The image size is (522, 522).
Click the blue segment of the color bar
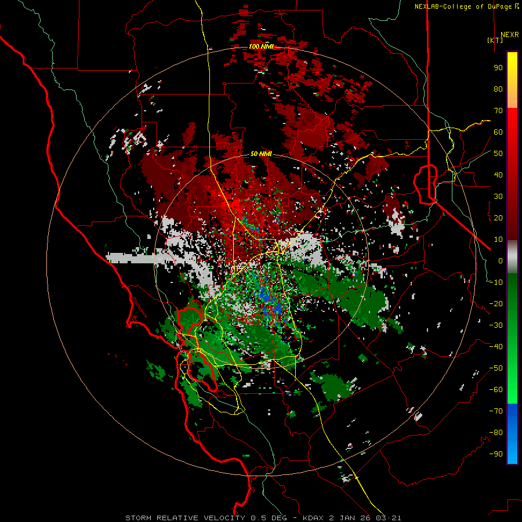(x=512, y=433)
